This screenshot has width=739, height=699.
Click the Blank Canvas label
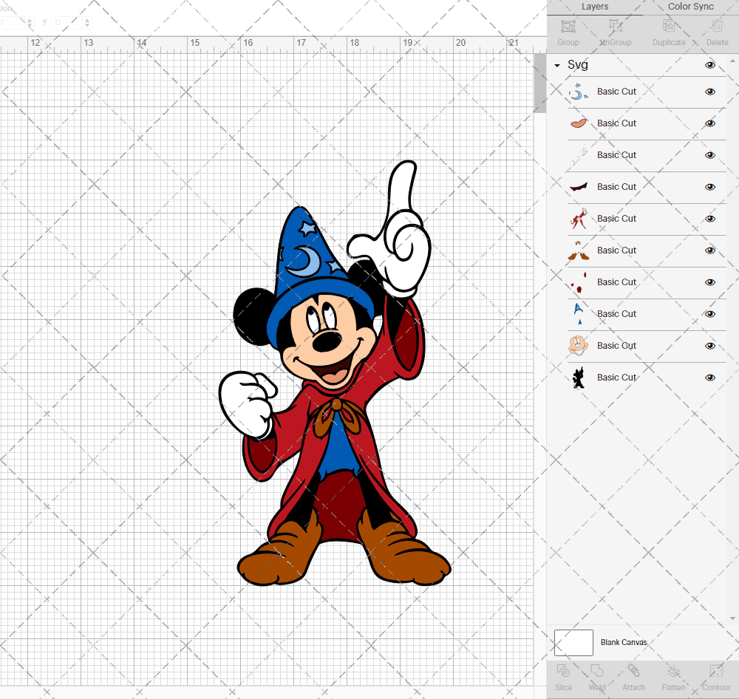pos(623,642)
